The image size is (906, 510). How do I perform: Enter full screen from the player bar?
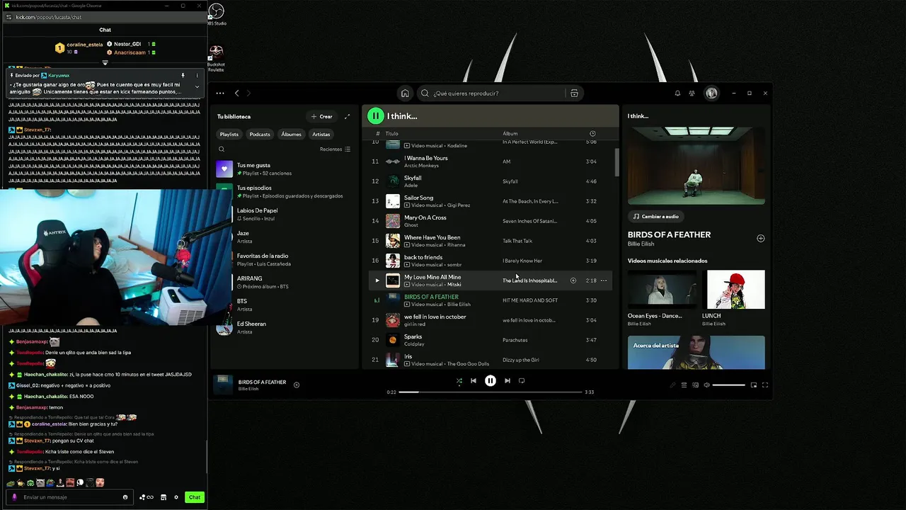(x=765, y=385)
